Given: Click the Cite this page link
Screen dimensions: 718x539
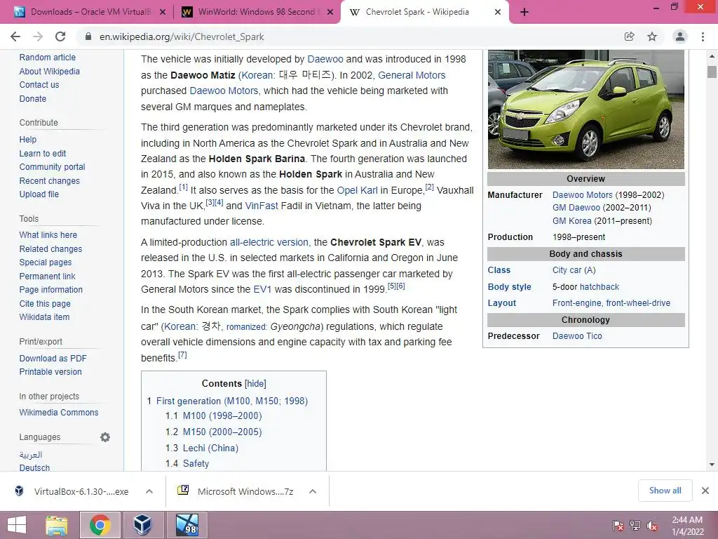Looking at the screenshot, I should [x=45, y=303].
